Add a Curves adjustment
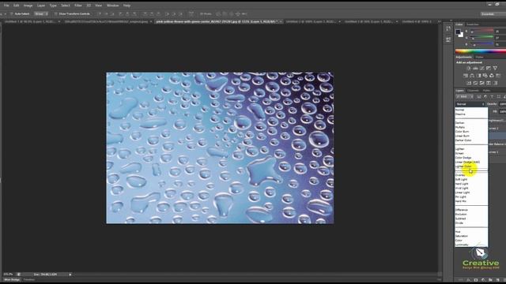The width and height of the screenshot is (506, 284). 481,69
